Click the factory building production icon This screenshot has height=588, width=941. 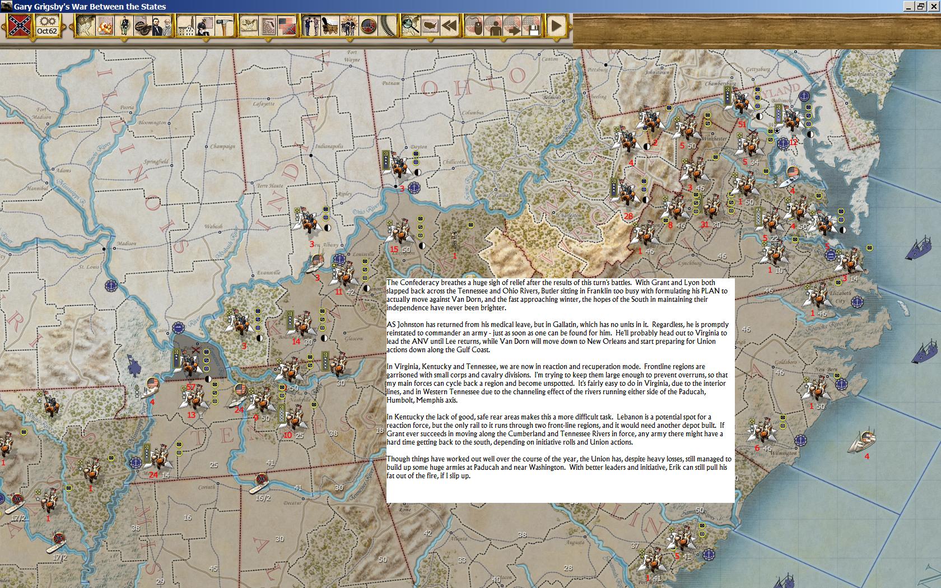coord(186,26)
